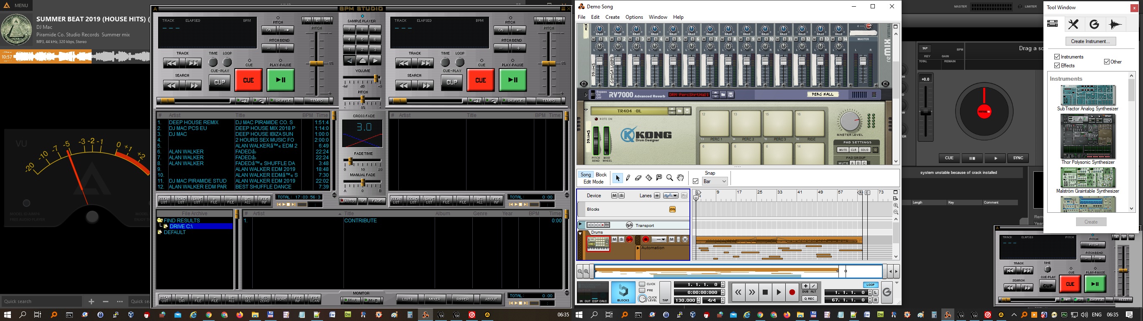
Task: Click the left deck red CUE button
Action: tap(249, 80)
